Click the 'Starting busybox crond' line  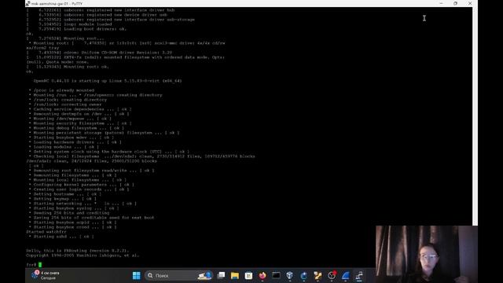point(72,227)
